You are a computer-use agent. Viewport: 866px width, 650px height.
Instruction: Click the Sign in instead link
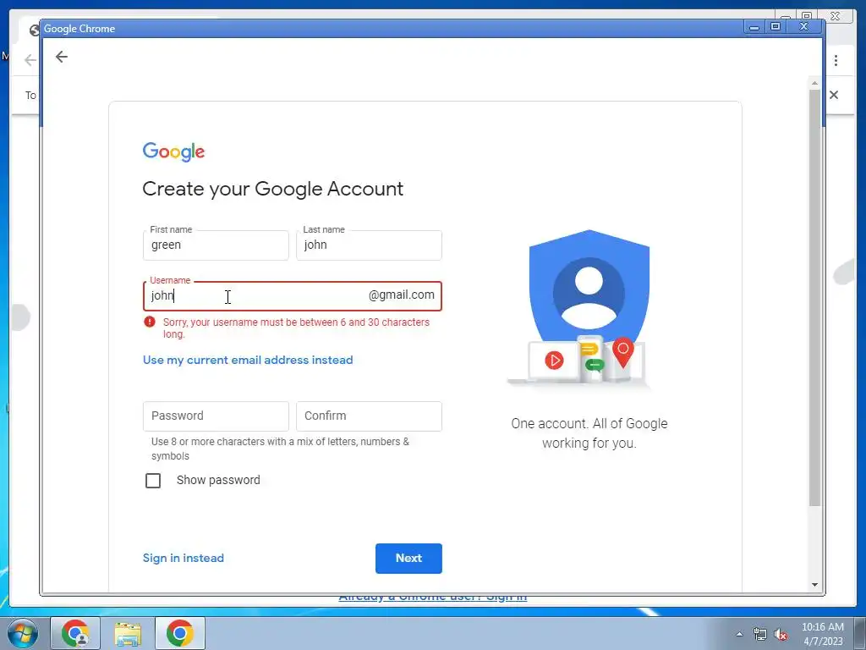click(x=184, y=559)
